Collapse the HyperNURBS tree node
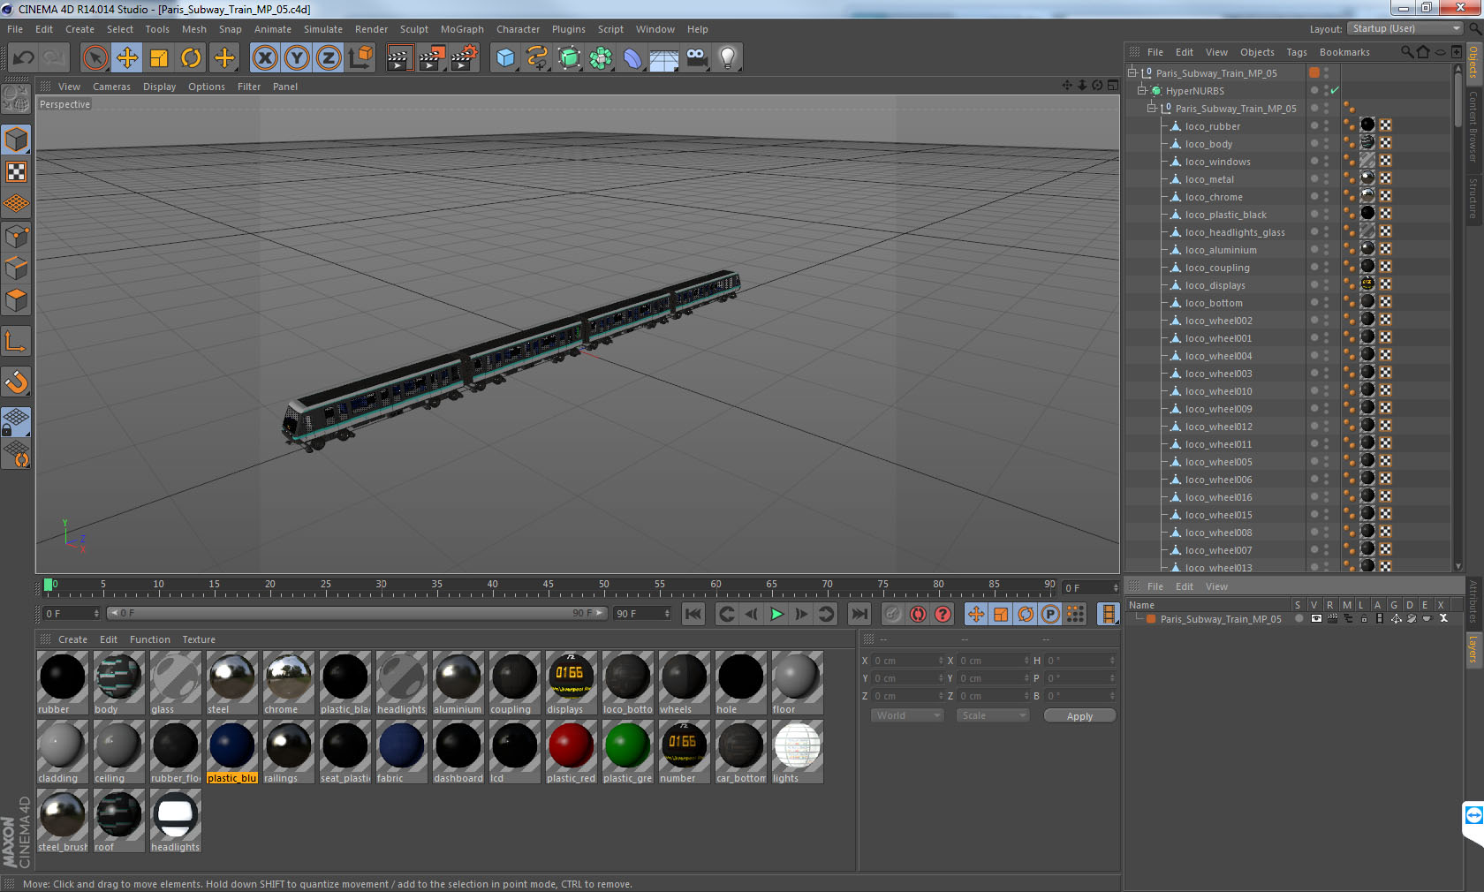The image size is (1484, 892). tap(1141, 90)
